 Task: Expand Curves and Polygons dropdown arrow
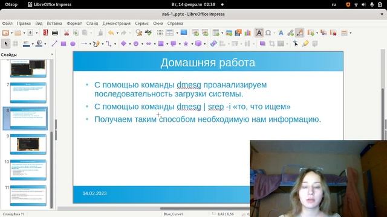pos(103,44)
